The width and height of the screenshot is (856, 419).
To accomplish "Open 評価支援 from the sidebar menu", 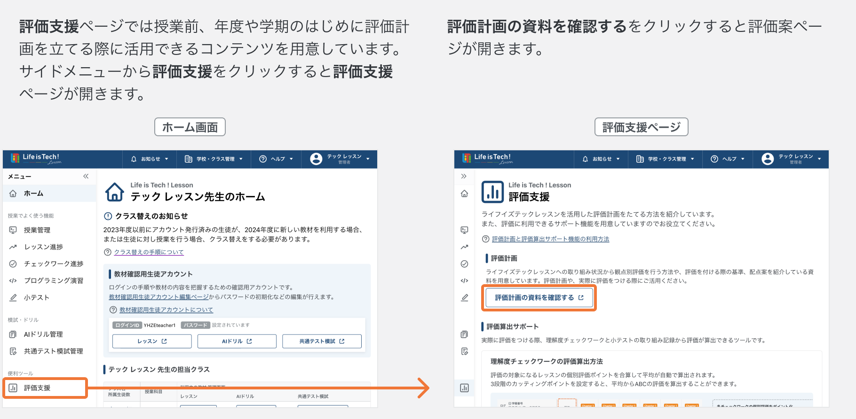I will [x=46, y=388].
